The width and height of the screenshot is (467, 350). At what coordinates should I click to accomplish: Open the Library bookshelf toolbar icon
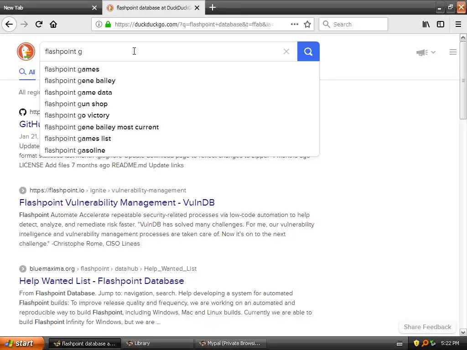coord(426,24)
